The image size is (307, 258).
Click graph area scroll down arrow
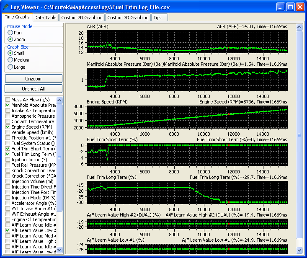click(x=299, y=250)
